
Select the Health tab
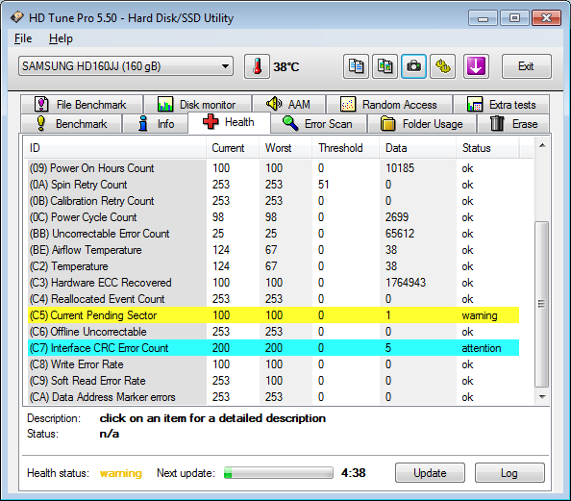pos(229,122)
